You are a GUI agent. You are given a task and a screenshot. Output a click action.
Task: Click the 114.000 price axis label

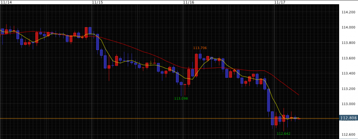click(x=349, y=27)
